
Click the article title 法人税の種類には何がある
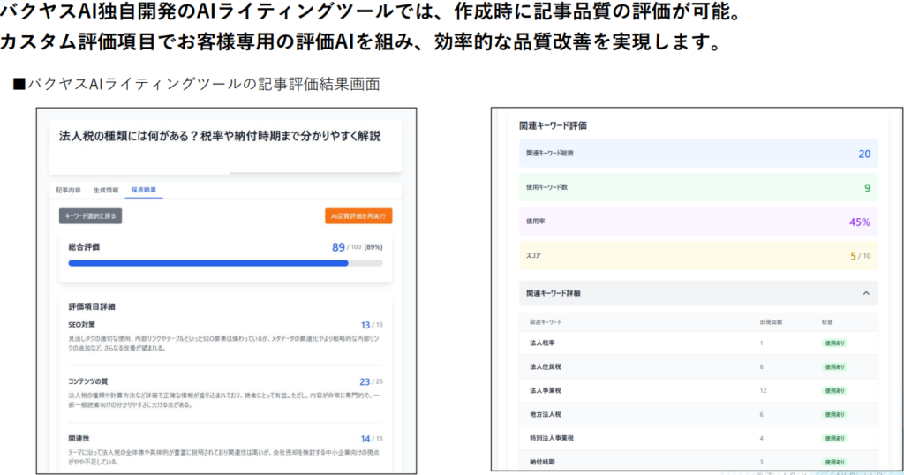220,136
